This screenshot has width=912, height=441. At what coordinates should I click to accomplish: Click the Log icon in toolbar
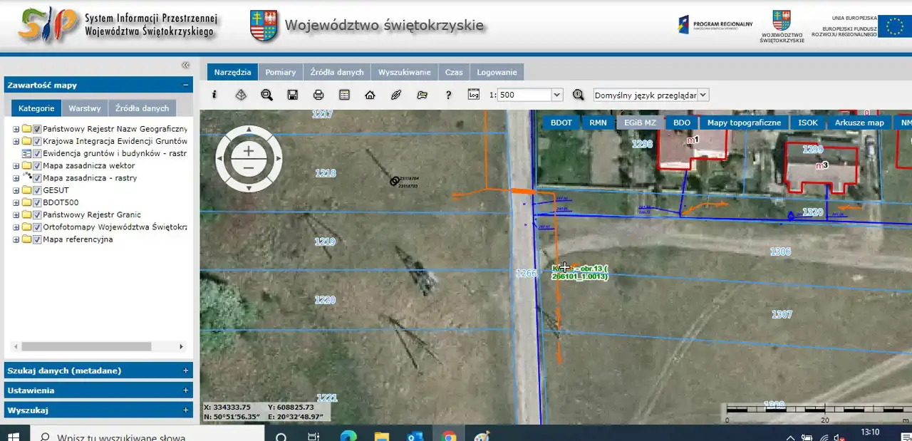pyautogui.click(x=474, y=95)
